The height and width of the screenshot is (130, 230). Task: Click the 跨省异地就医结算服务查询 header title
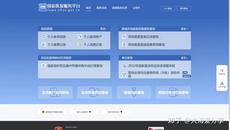pos(138,29)
